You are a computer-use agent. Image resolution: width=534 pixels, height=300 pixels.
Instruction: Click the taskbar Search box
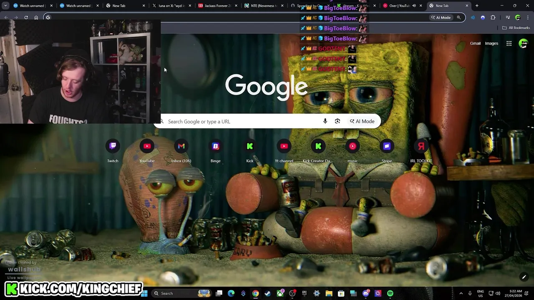[x=181, y=293]
